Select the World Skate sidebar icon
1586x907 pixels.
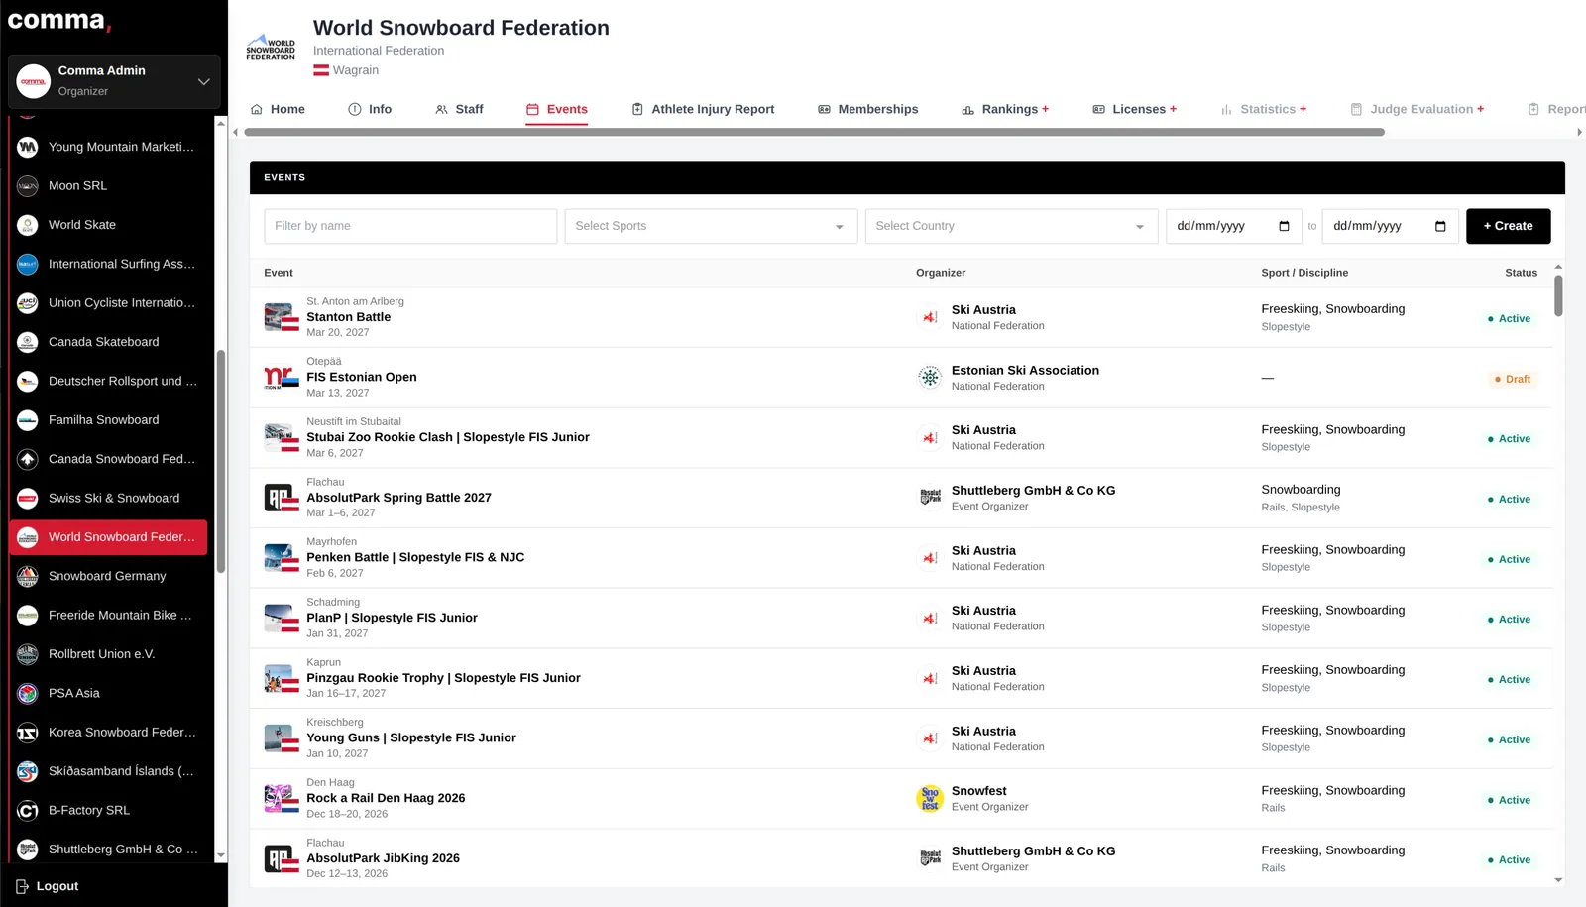[28, 225]
